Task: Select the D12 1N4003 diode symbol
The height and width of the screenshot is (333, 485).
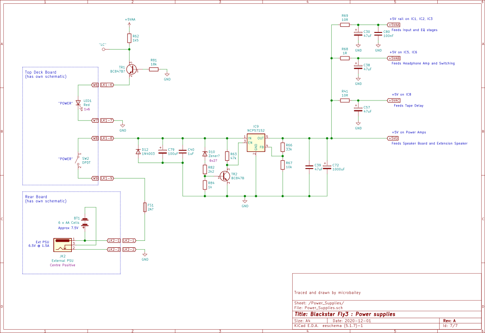Action: point(138,151)
